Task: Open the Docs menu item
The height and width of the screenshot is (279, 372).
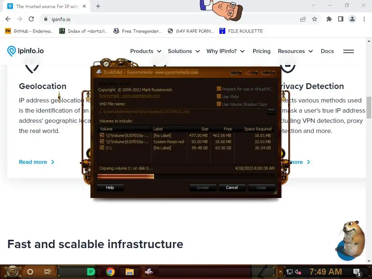Action: tap(327, 51)
